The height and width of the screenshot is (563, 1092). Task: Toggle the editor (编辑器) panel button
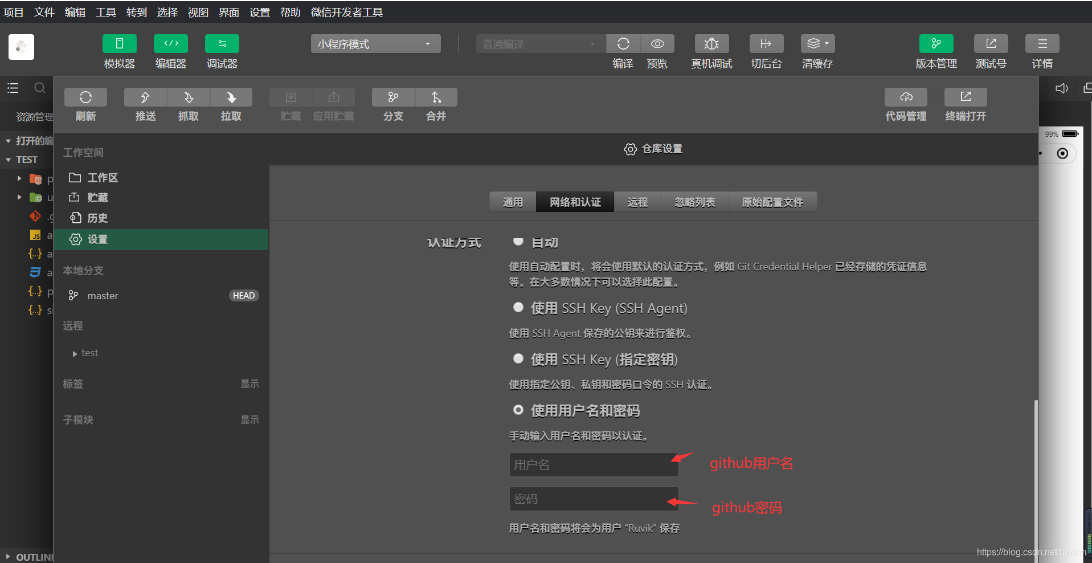click(x=170, y=44)
